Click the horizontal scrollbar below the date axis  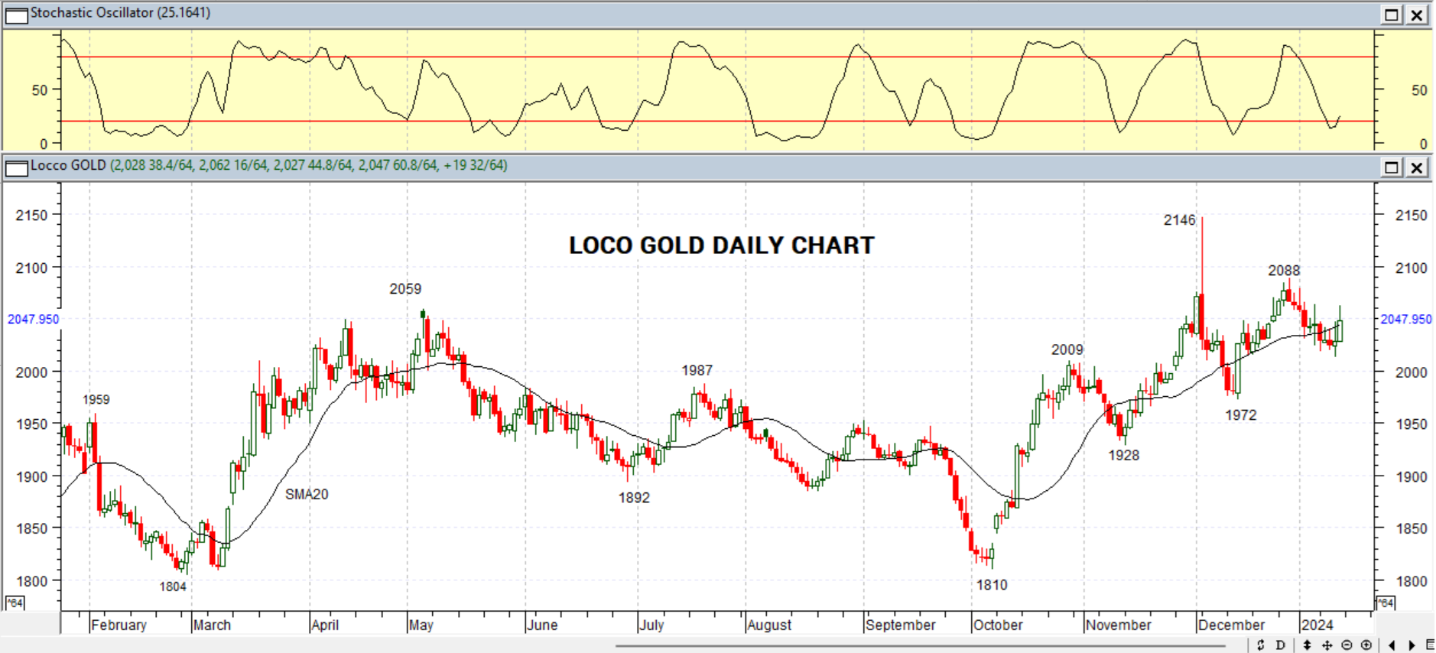coord(921,645)
